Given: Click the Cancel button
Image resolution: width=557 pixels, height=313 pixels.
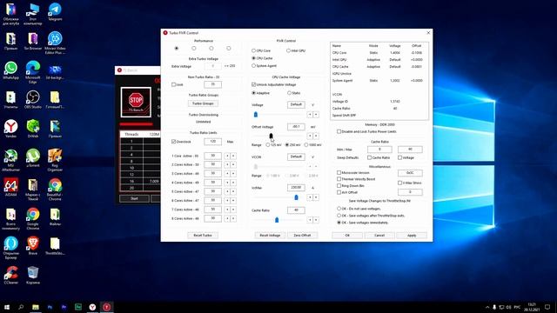Looking at the screenshot, I should pos(379,236).
